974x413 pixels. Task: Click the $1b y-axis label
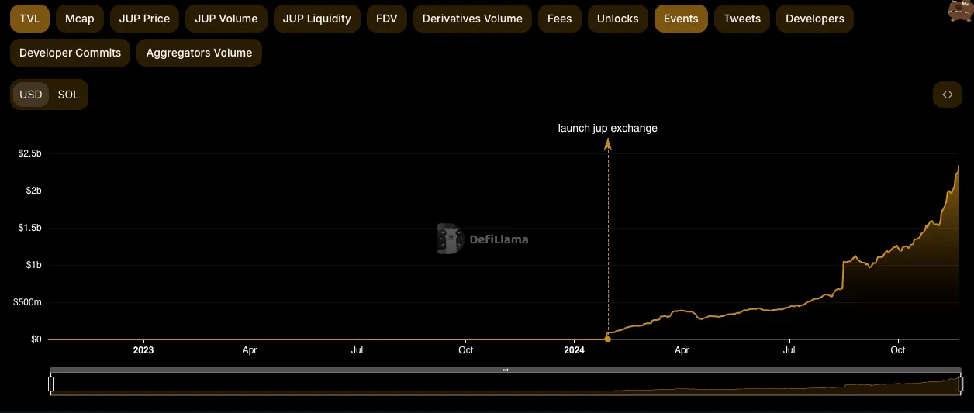tap(33, 265)
